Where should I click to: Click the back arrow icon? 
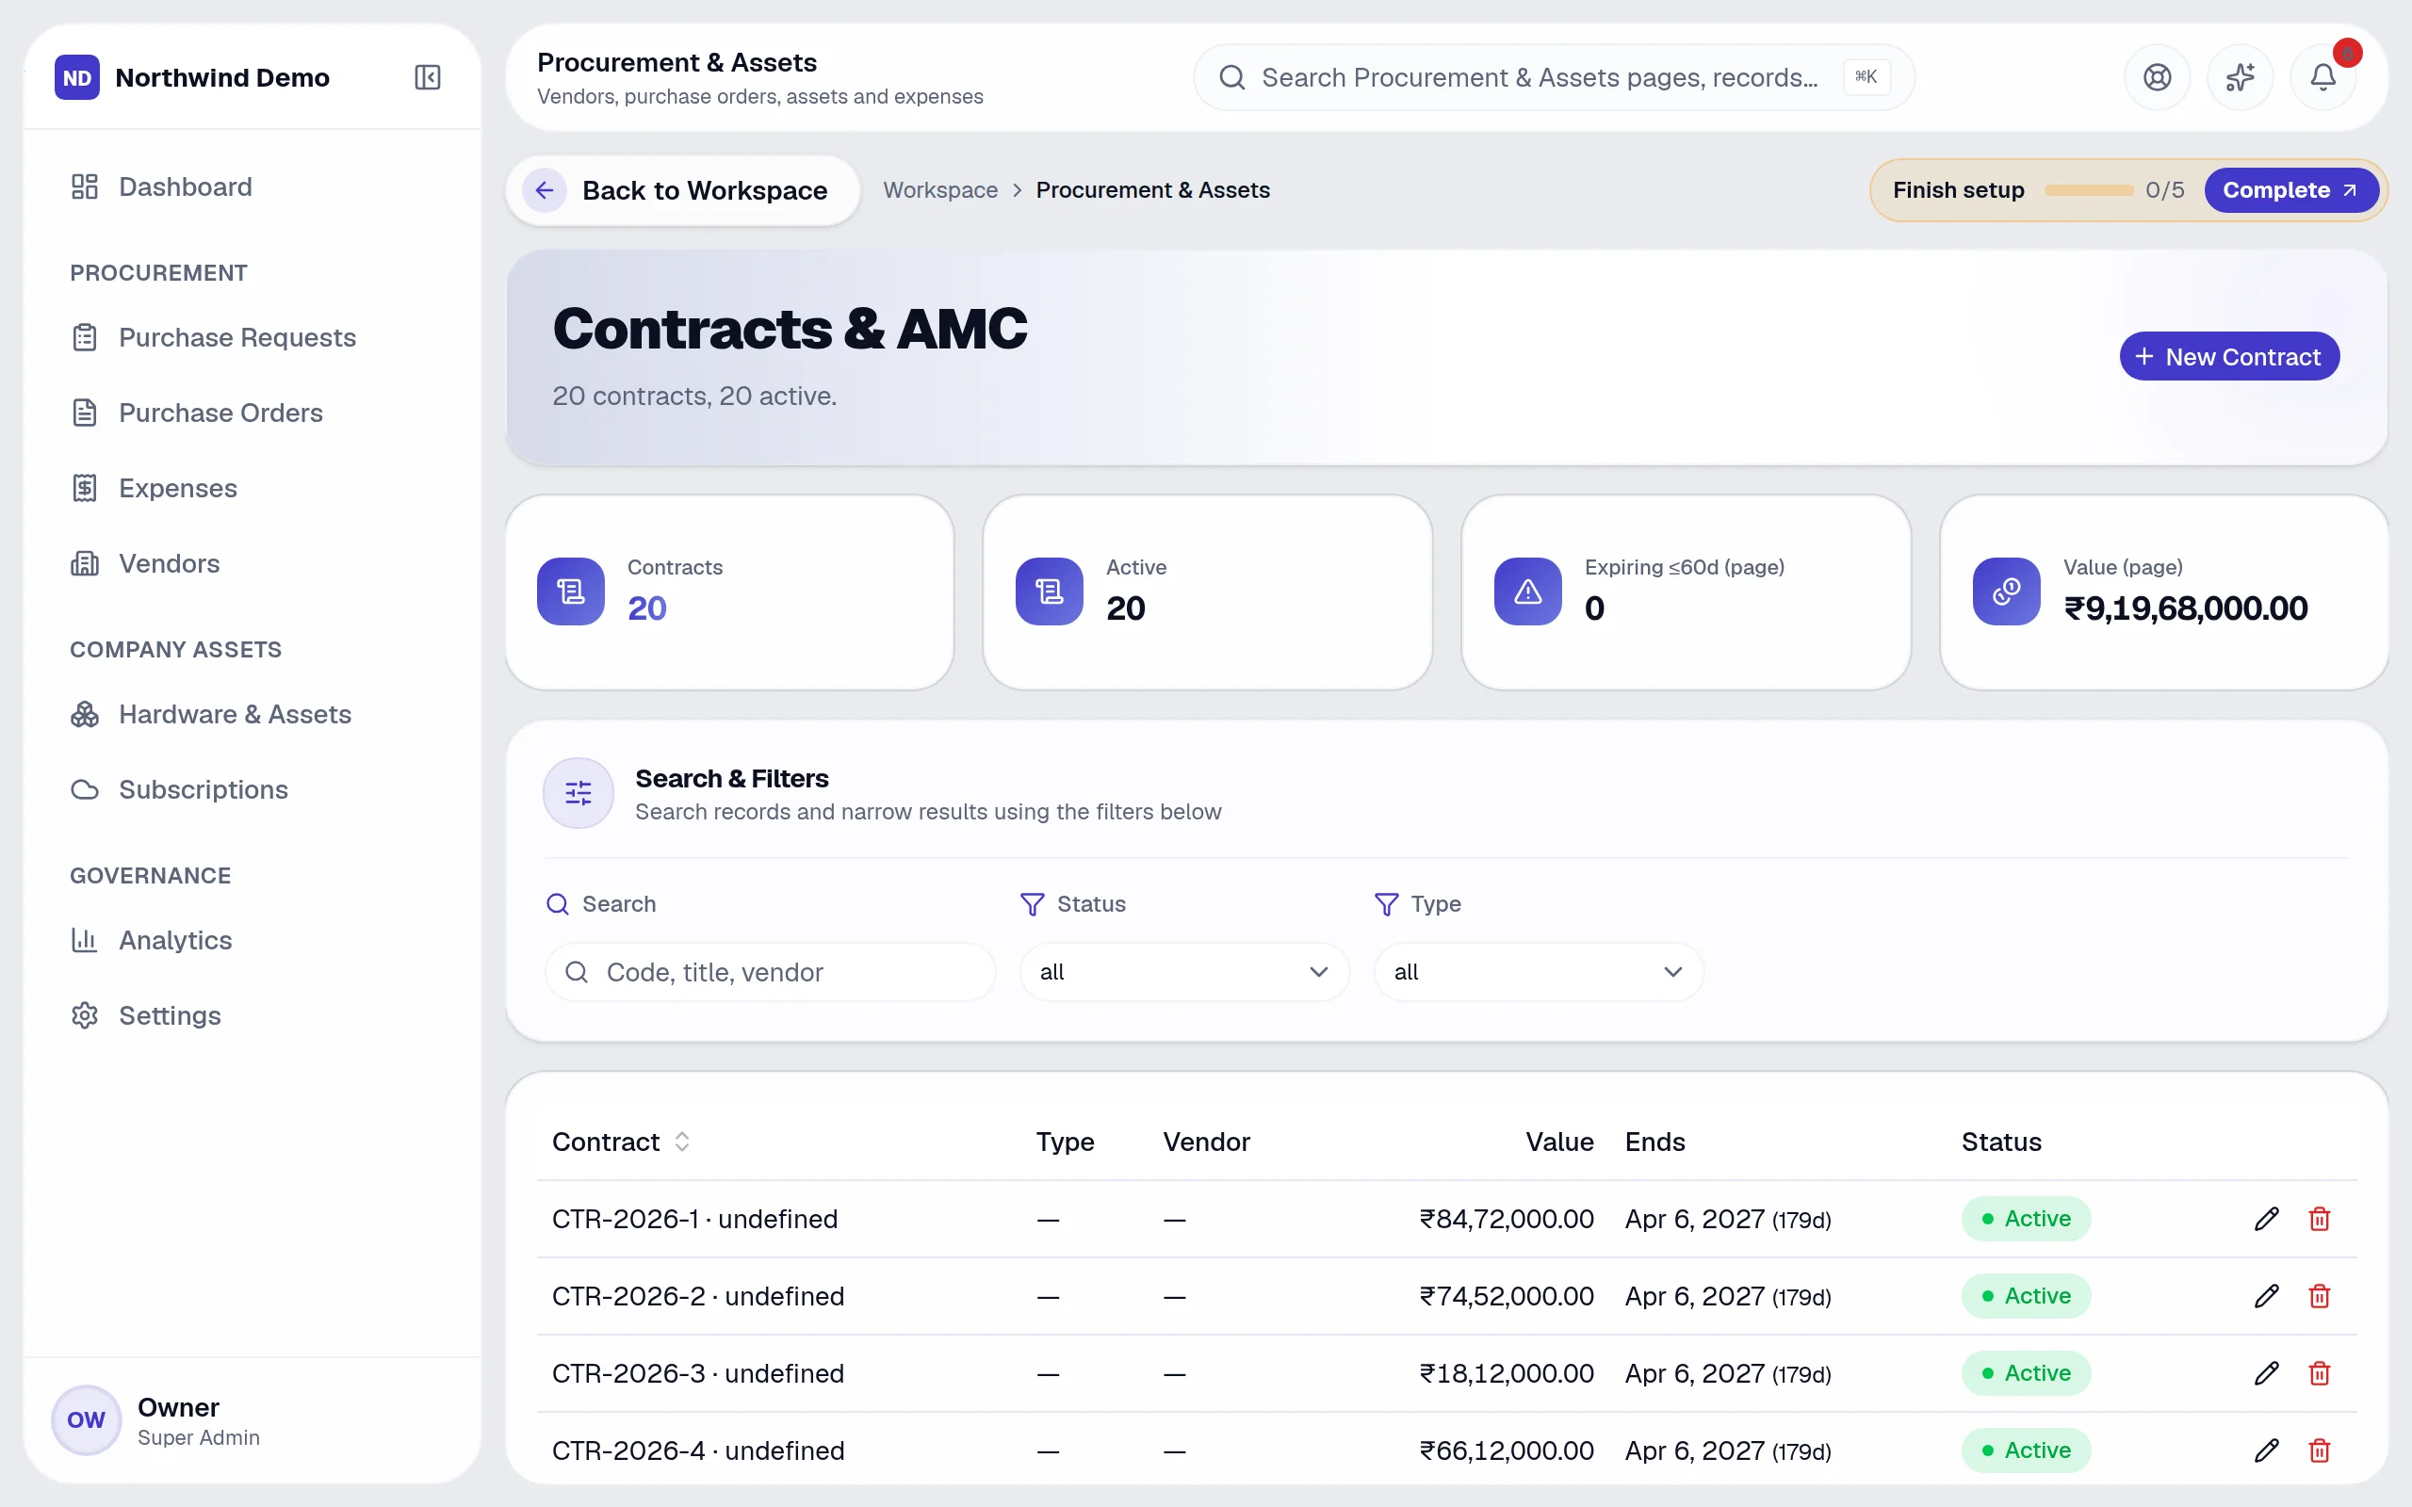(545, 190)
